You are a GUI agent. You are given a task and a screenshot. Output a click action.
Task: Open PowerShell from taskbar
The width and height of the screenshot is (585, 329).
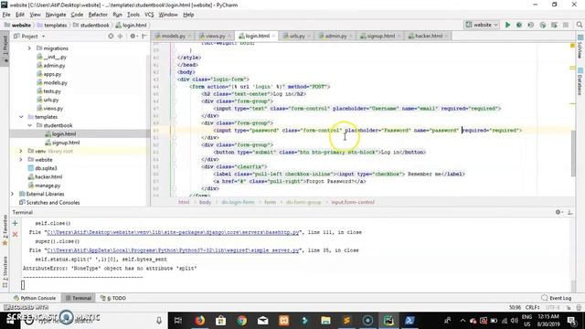point(409,320)
